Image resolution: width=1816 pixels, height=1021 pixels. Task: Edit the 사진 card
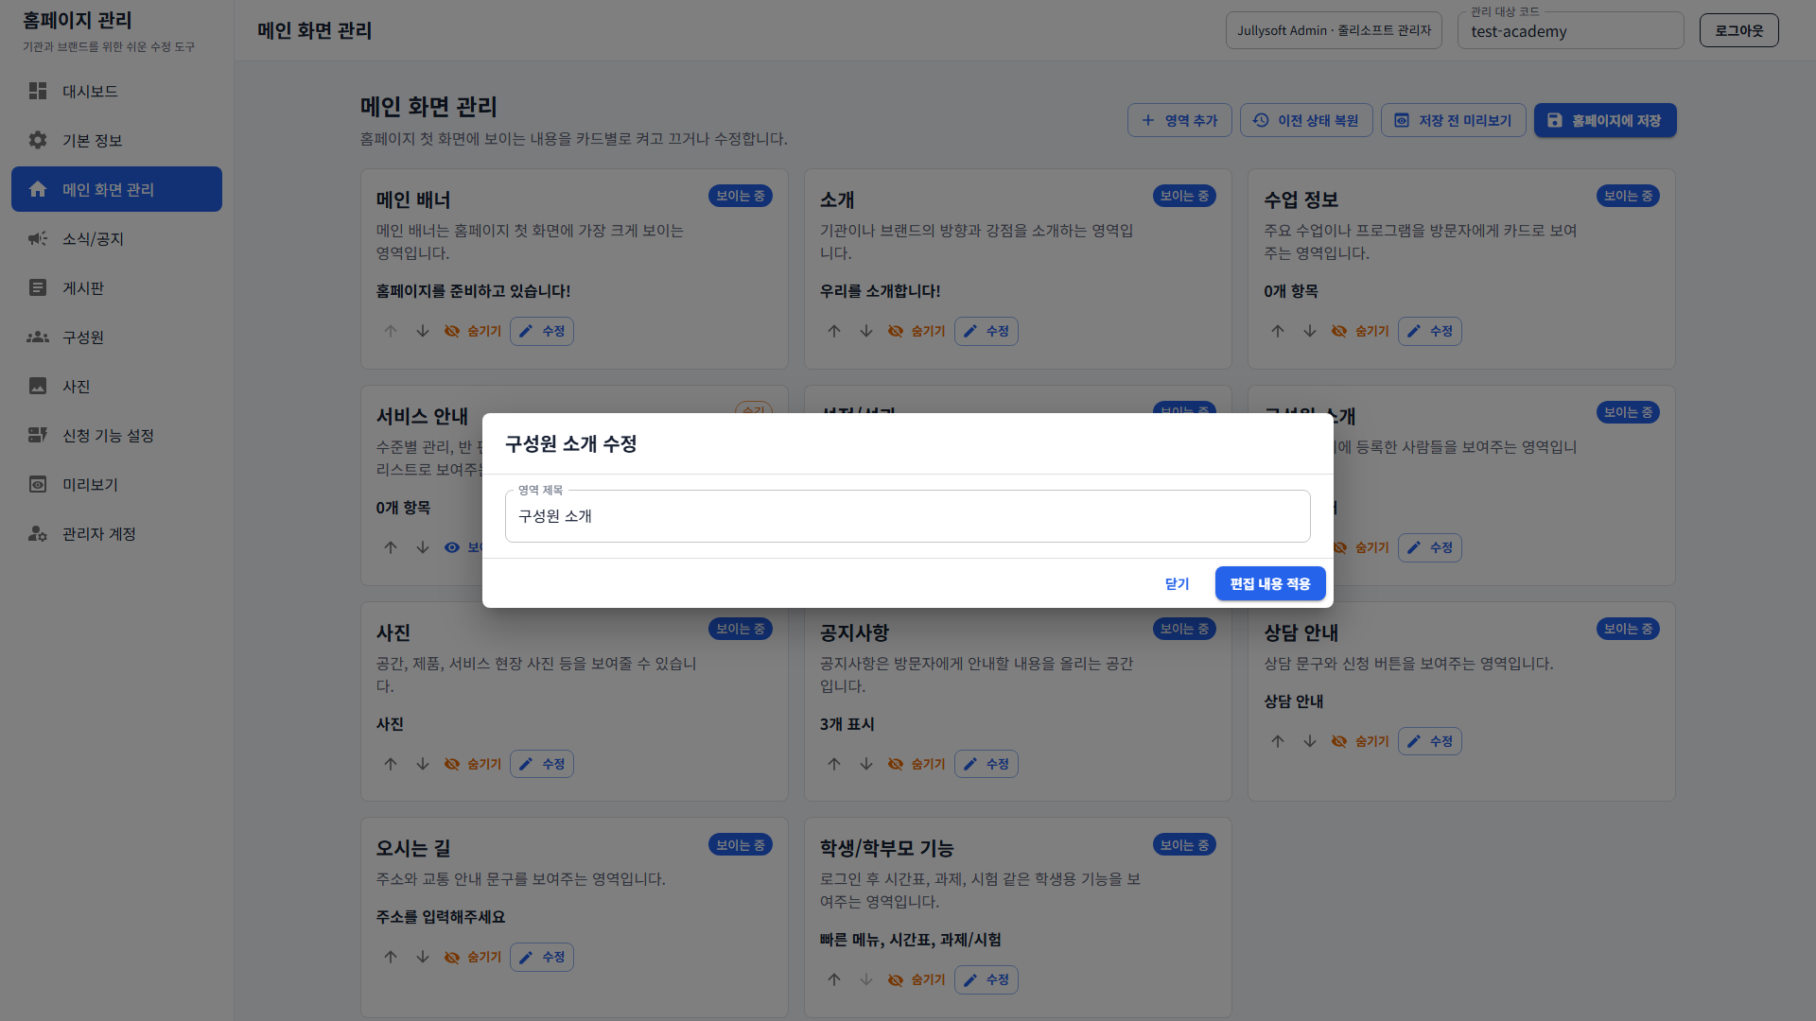coord(542,764)
